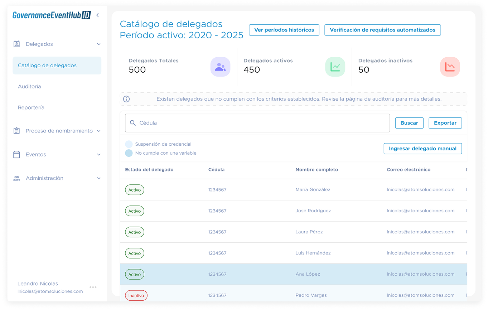Image resolution: width=488 pixels, height=310 pixels.
Task: Go to the Reportería page
Action: click(31, 108)
